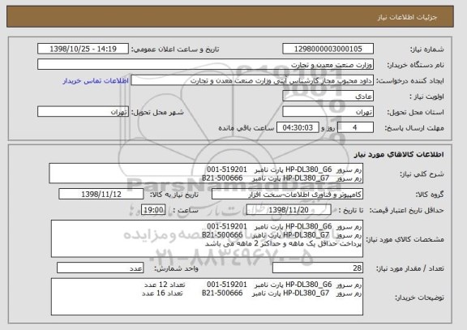Click the quantity field showing 28
This screenshot has width=467, height=330.
(318, 268)
